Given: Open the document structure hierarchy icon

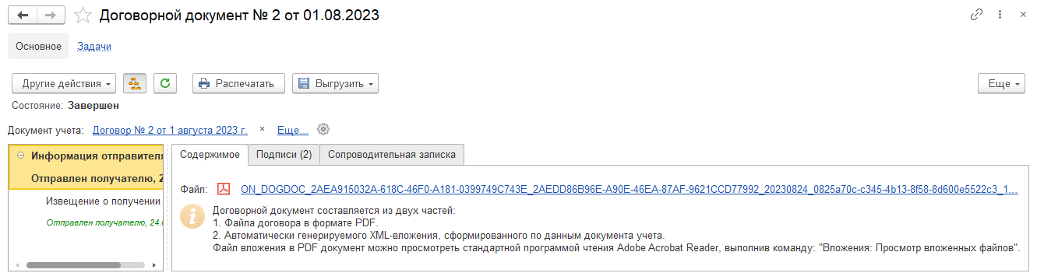Looking at the screenshot, I should point(134,83).
